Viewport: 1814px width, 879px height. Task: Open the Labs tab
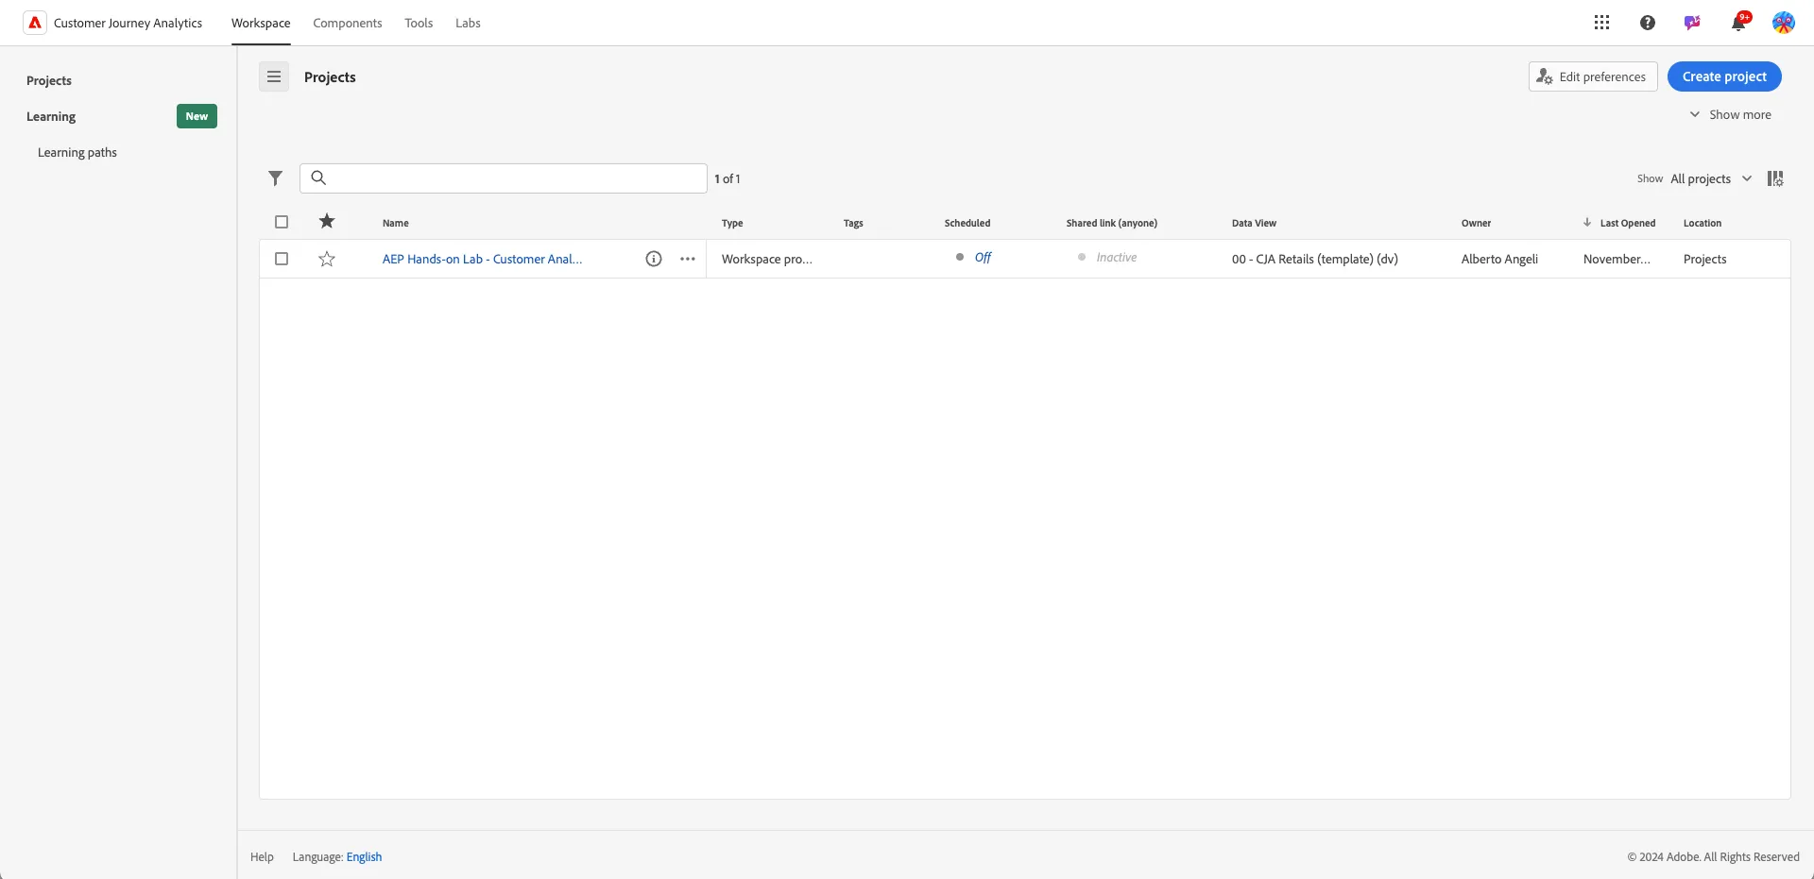pyautogui.click(x=468, y=23)
